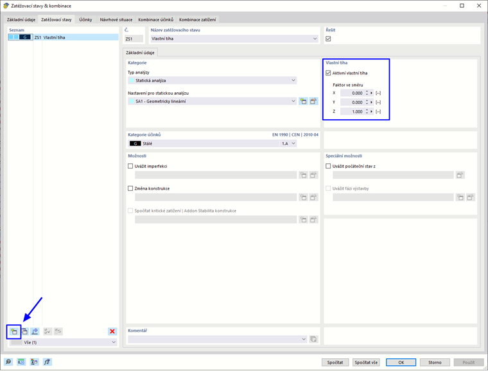Click edit icon for Změna konstrukce

(314, 197)
